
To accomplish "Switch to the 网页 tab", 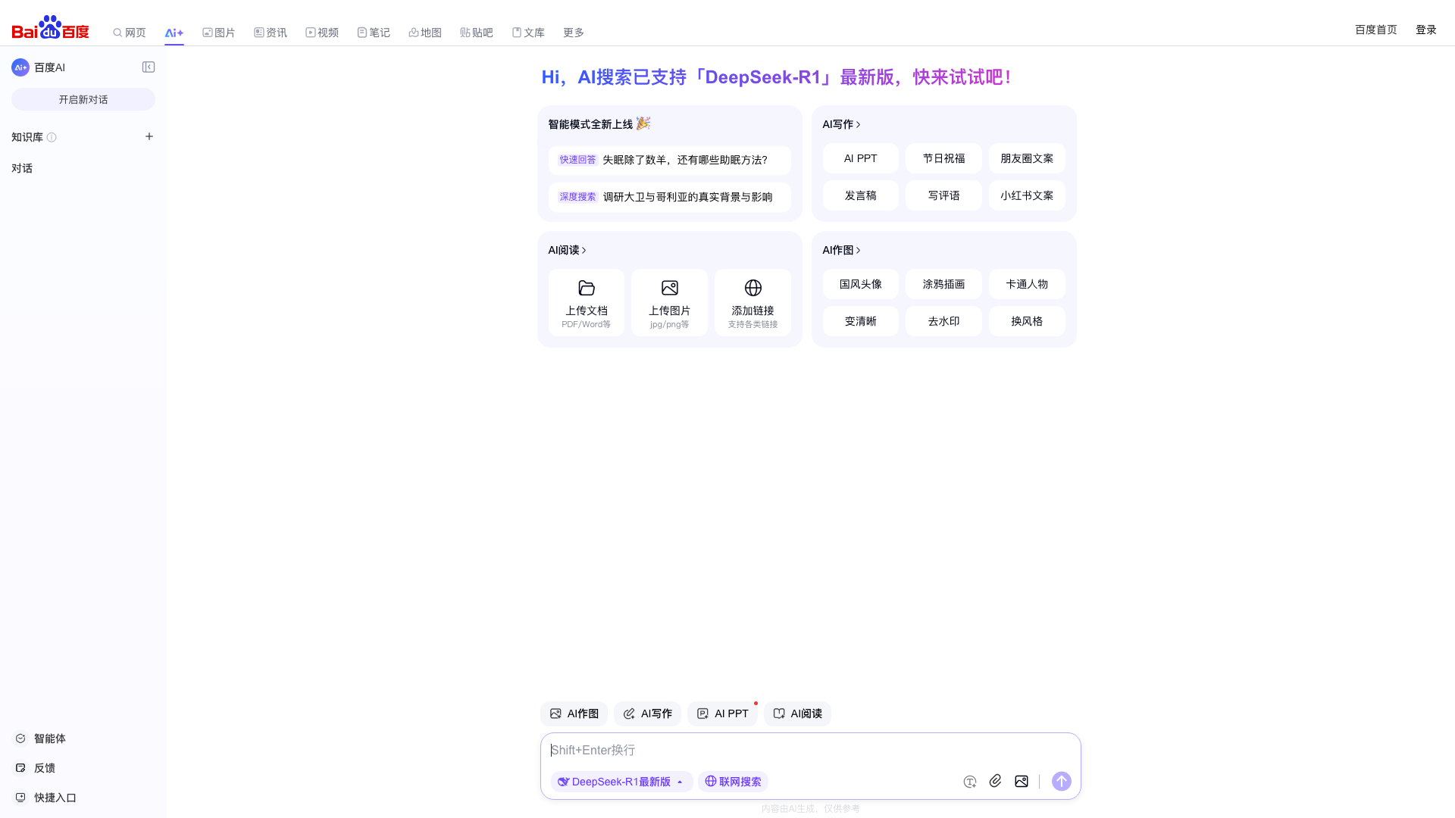I will click(130, 33).
